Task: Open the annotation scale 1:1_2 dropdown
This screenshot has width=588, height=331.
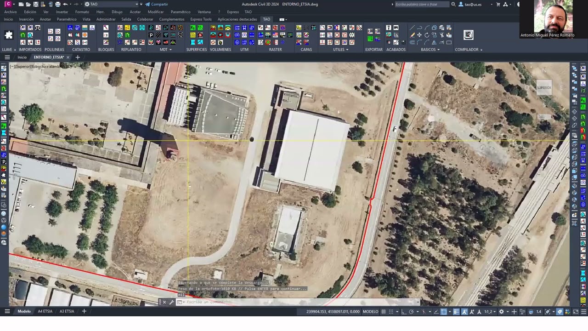Action: (490, 312)
